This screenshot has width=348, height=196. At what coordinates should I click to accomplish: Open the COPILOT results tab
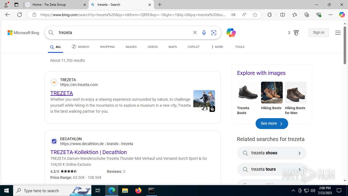click(x=194, y=47)
